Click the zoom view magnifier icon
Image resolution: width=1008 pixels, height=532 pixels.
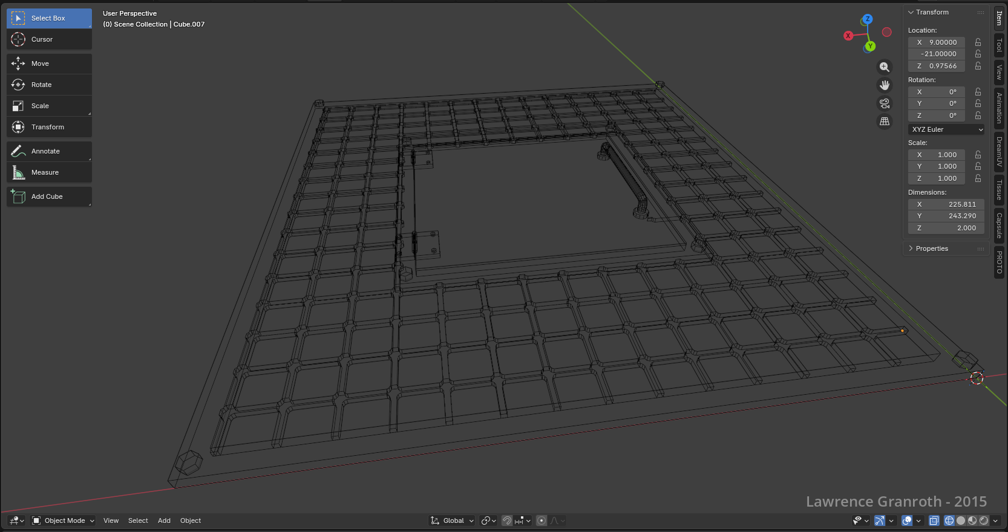885,67
